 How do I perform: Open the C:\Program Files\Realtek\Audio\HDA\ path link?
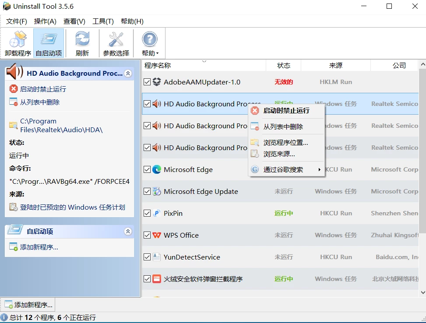(61, 125)
